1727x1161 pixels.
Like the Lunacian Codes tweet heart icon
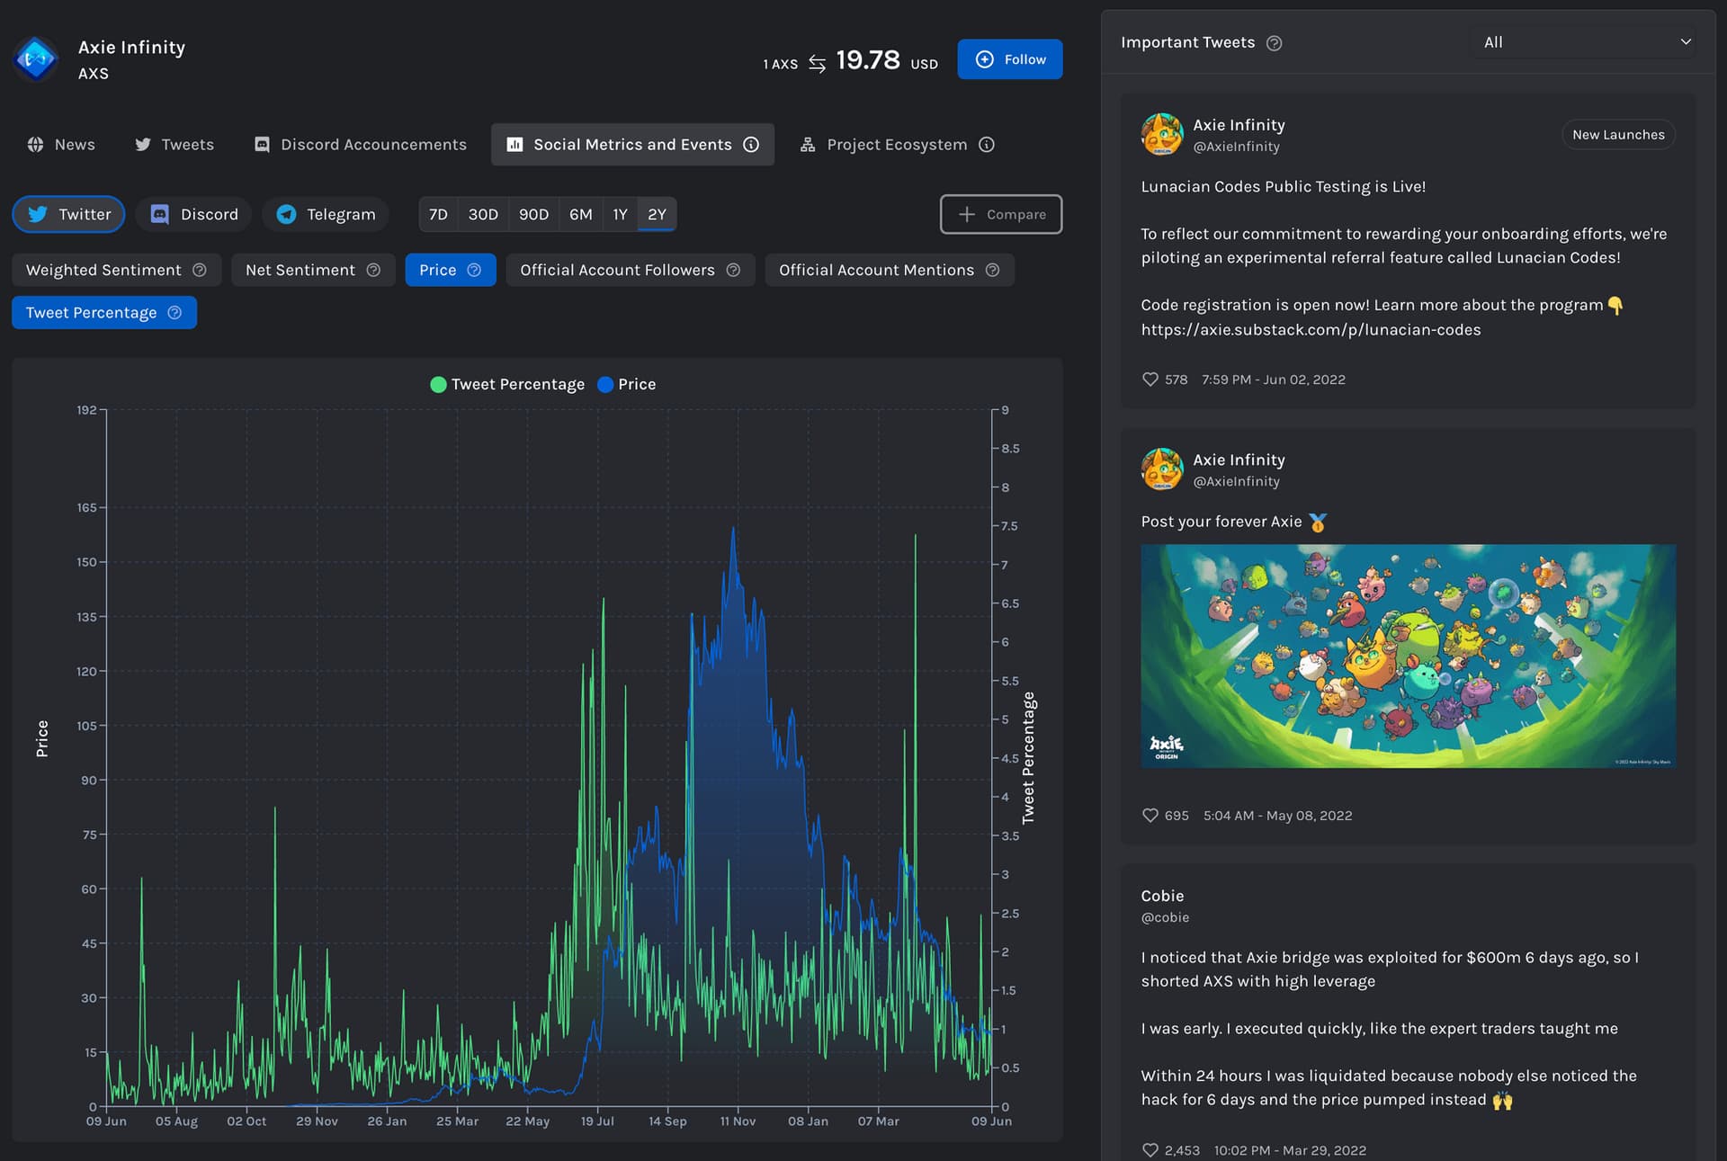(1150, 380)
